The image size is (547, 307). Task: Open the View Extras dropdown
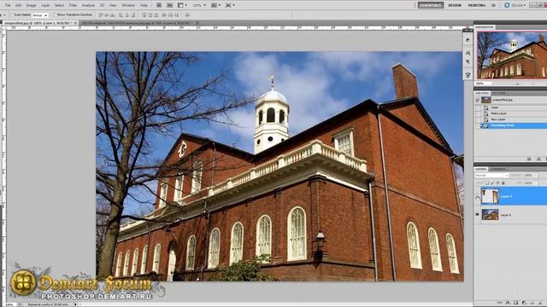coord(182,5)
